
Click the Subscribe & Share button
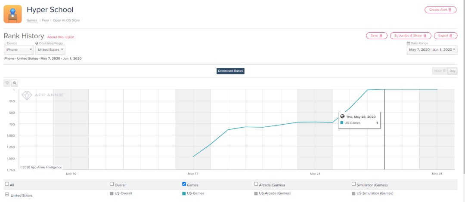tap(410, 36)
